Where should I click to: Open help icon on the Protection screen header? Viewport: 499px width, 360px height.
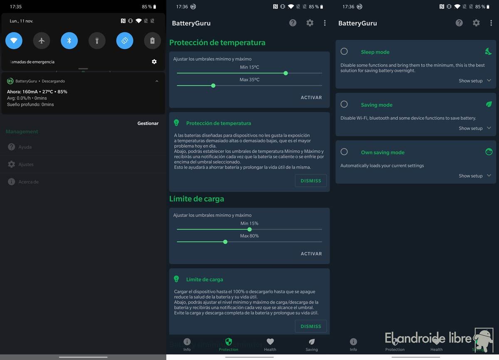click(293, 23)
